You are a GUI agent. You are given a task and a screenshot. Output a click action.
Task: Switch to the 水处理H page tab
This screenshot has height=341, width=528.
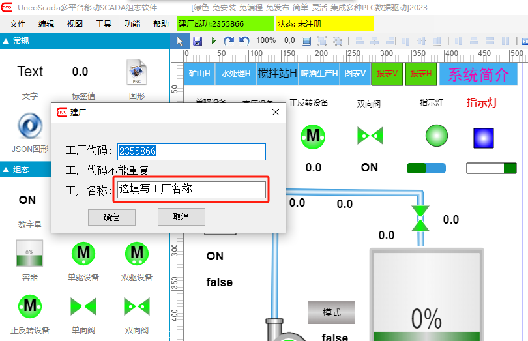pos(235,74)
